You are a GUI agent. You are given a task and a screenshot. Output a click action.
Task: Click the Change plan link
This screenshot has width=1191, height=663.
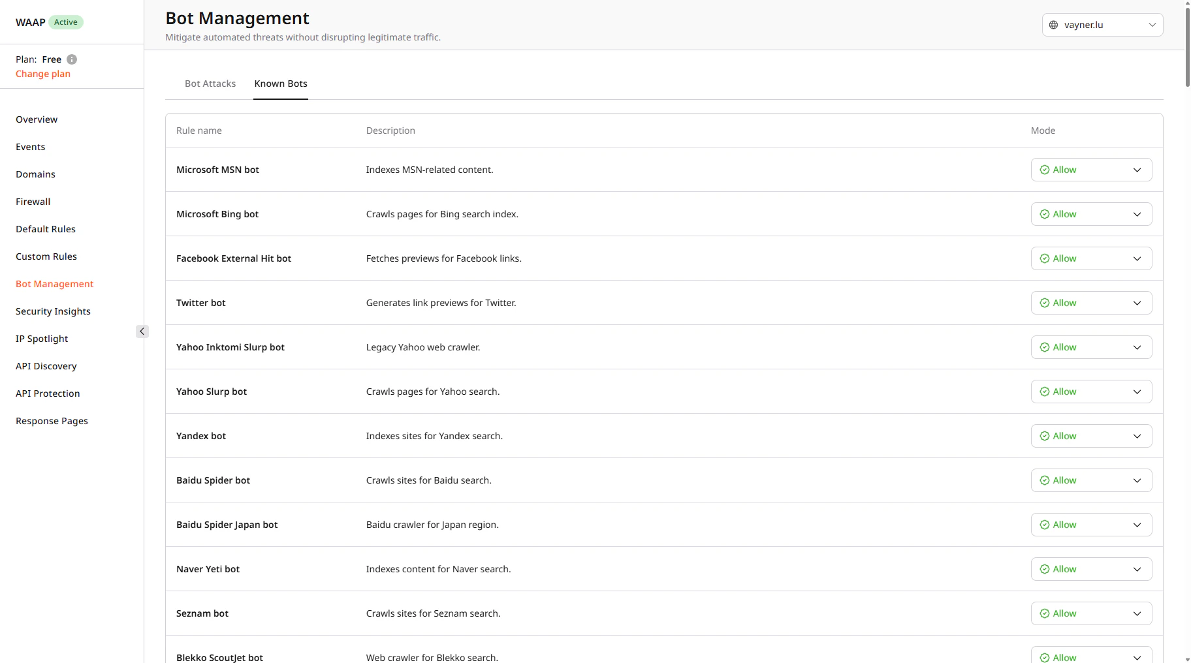[x=42, y=74]
